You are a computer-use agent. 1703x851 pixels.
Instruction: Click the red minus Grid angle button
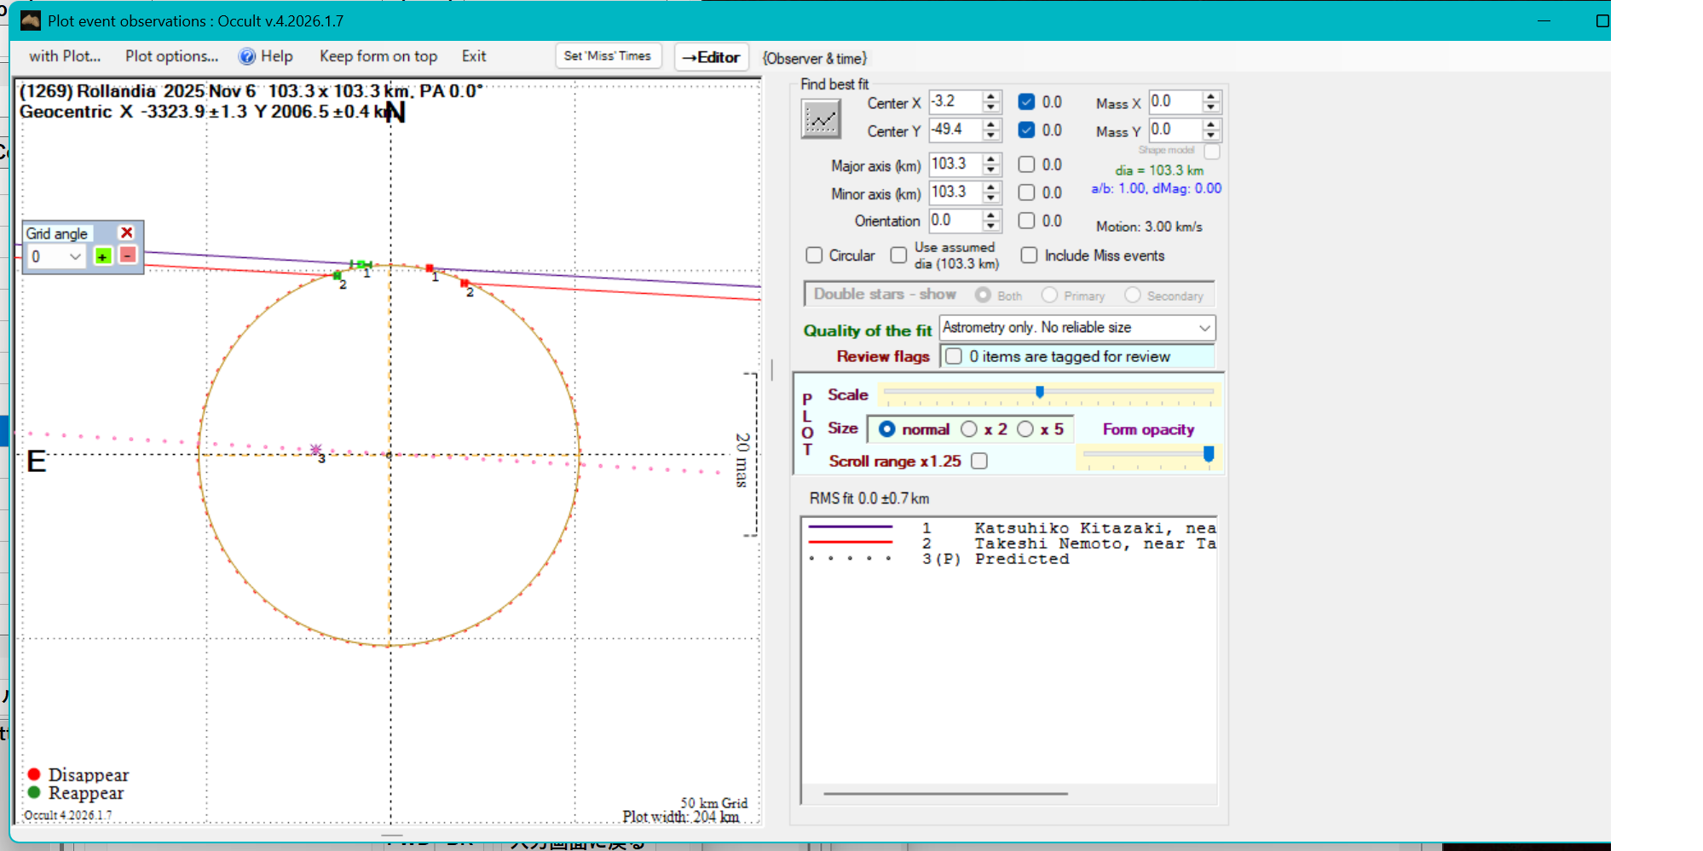[128, 256]
